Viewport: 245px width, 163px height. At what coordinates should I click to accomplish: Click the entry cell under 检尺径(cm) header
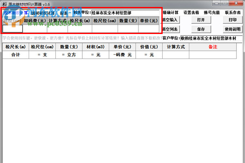tap(105, 29)
